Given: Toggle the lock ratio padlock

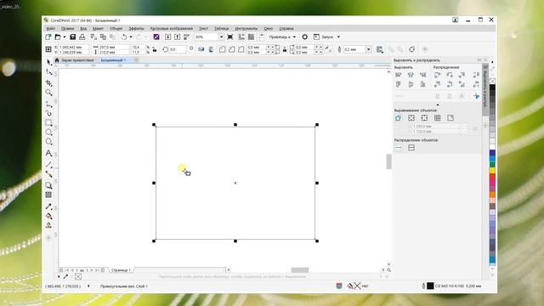Looking at the screenshot, I should point(155,49).
